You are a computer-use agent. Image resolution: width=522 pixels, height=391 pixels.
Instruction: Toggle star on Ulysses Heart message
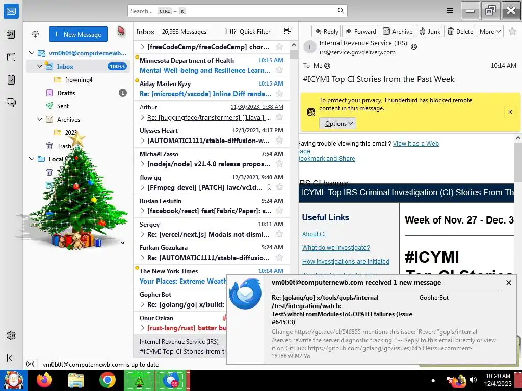279,141
